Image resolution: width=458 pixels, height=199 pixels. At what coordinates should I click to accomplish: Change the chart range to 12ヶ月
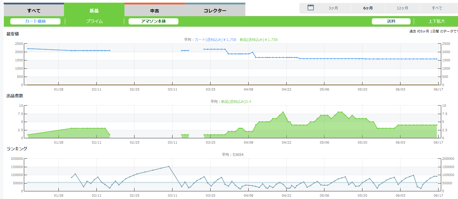[x=402, y=8]
